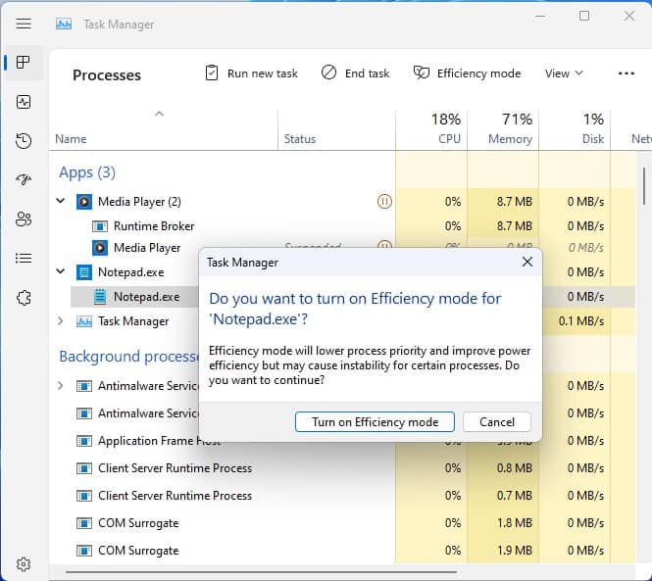Click the parent Notepad.exe app icon

tap(84, 272)
